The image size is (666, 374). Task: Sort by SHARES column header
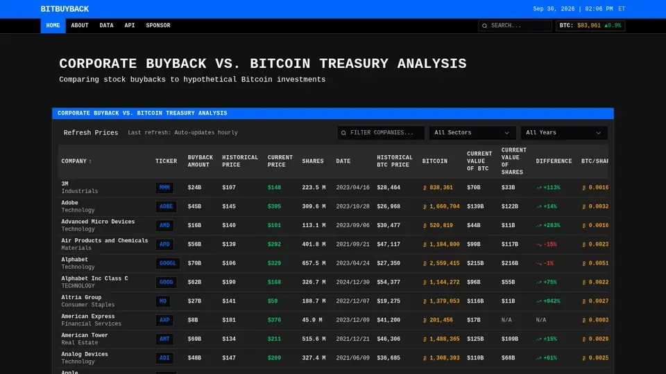313,161
